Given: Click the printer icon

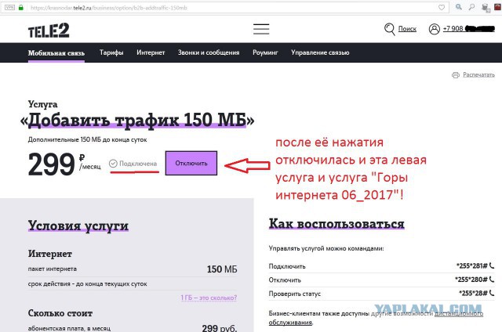Looking at the screenshot, I should point(456,75).
